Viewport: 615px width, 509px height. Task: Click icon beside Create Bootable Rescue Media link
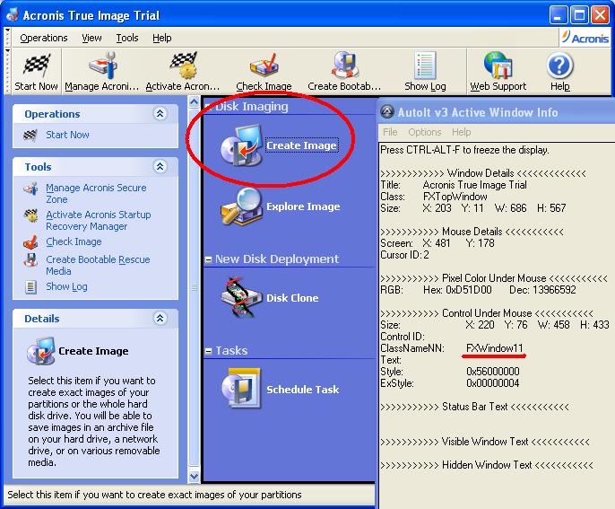click(x=30, y=260)
